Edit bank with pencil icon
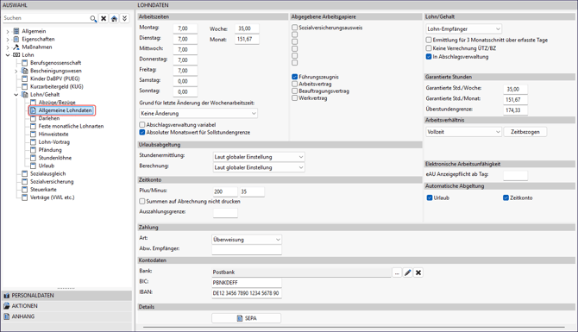578x332 pixels. [408, 272]
